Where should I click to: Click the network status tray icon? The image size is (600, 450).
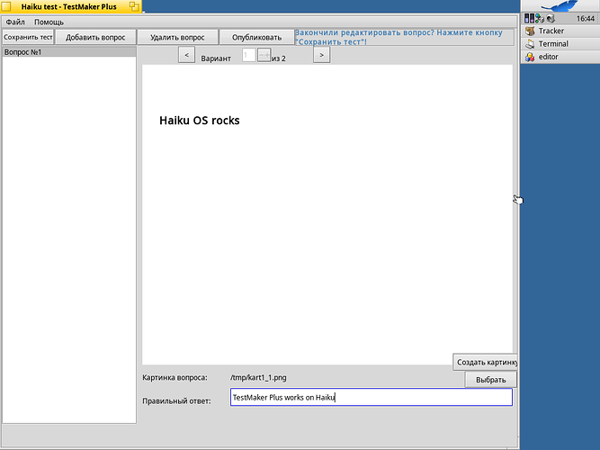coord(540,18)
